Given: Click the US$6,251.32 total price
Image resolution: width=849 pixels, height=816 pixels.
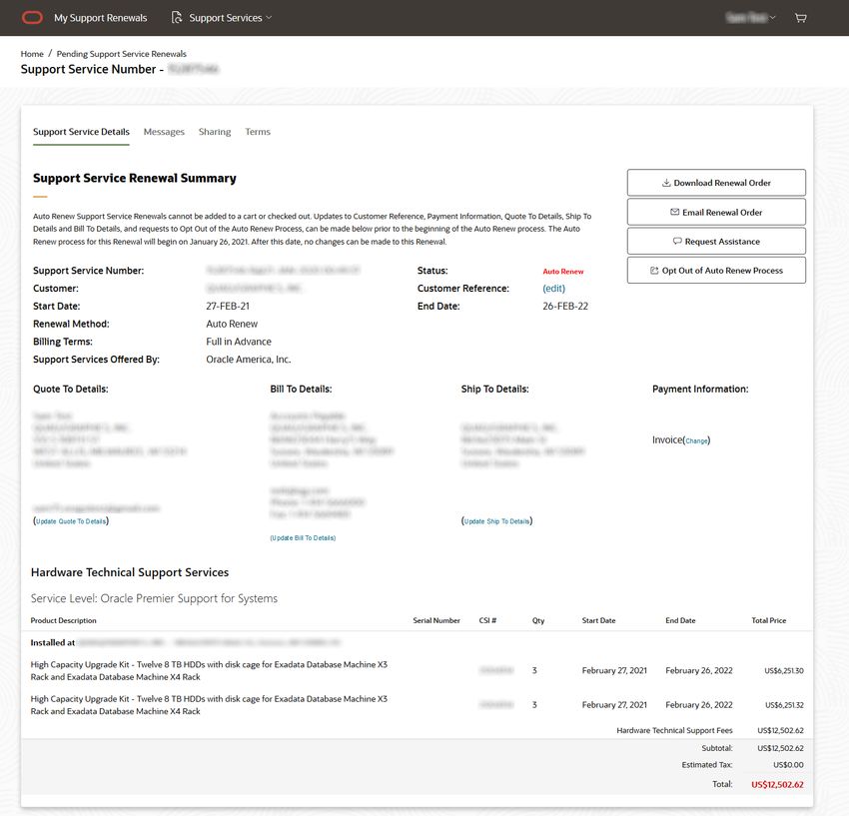Looking at the screenshot, I should pos(784,705).
